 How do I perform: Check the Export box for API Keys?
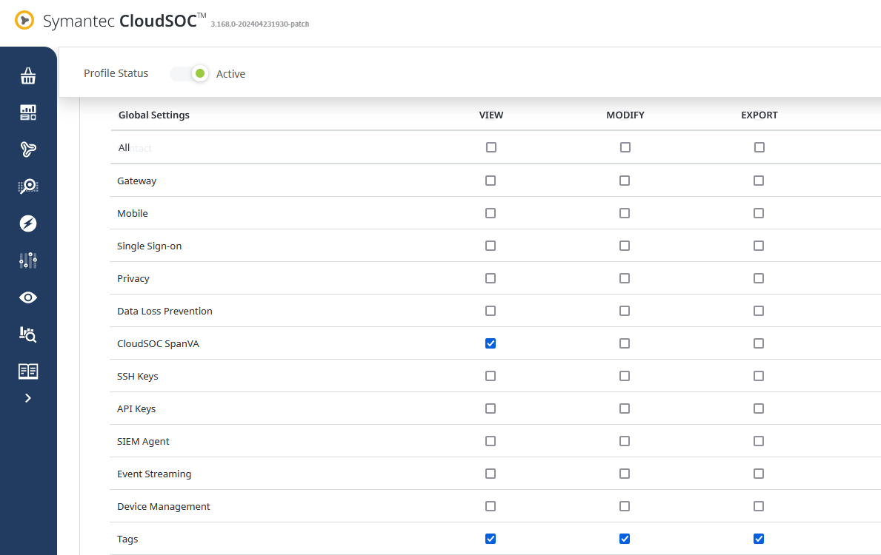coord(759,408)
